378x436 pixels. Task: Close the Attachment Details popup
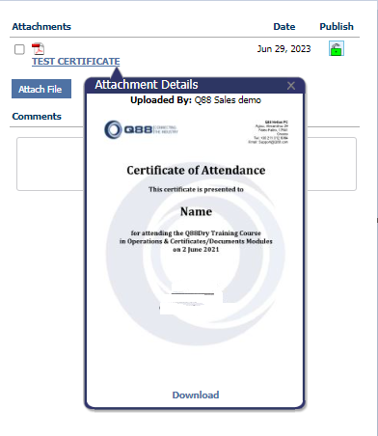pos(291,86)
